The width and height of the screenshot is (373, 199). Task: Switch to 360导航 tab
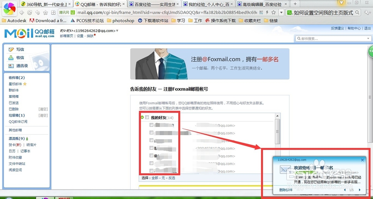coord(47,4)
